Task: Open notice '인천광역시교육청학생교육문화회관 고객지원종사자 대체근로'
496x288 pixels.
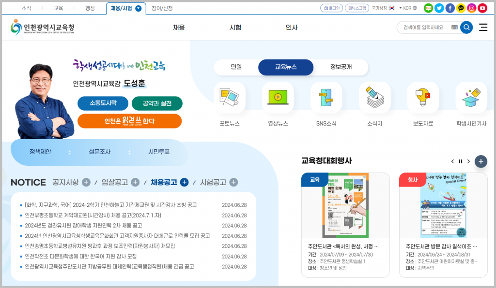Action: pyautogui.click(x=117, y=236)
